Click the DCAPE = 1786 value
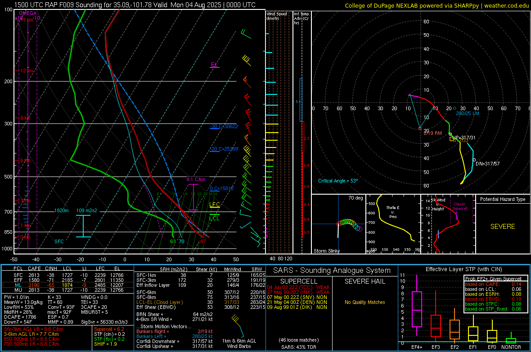The width and height of the screenshot is (531, 352). click(x=20, y=317)
